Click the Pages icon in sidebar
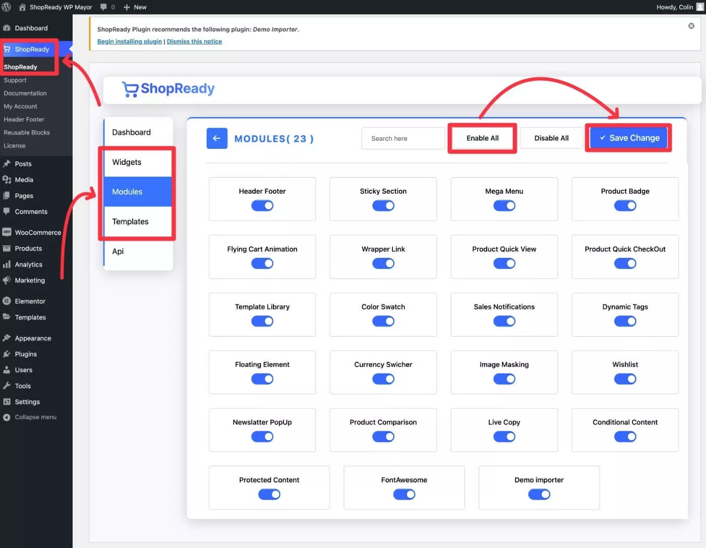This screenshot has height=548, width=706. (7, 195)
